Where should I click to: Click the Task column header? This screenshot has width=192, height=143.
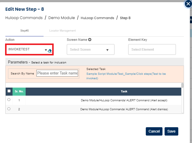point(124,91)
